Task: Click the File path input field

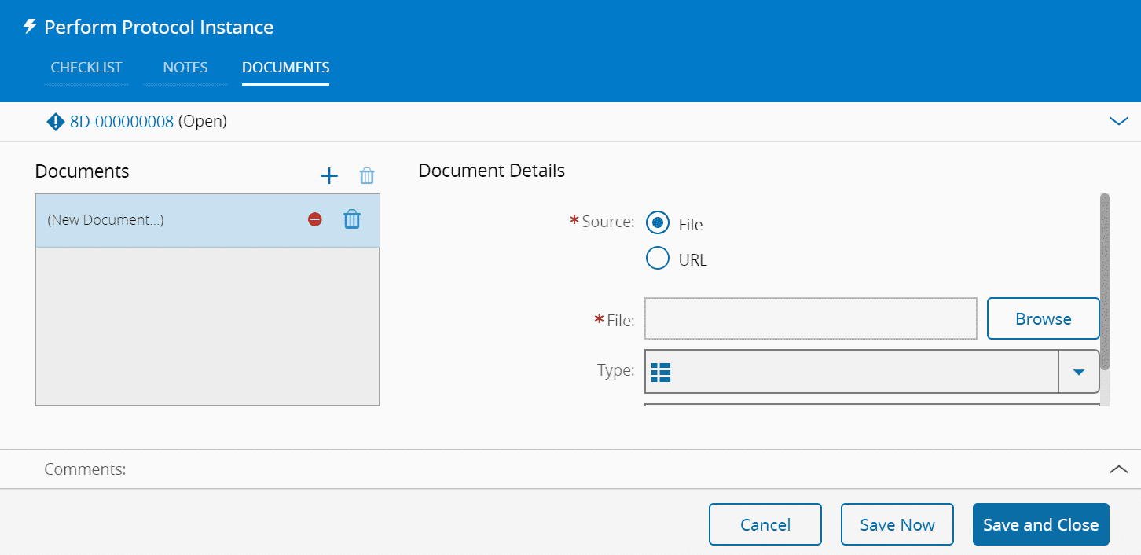Action: pos(810,318)
